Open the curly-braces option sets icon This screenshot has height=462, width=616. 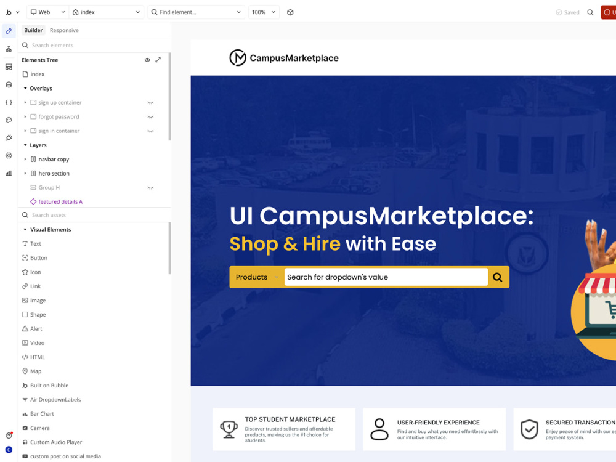click(9, 102)
